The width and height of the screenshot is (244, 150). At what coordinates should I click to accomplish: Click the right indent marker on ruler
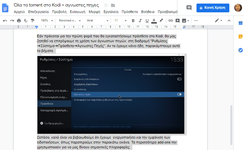click(x=184, y=27)
